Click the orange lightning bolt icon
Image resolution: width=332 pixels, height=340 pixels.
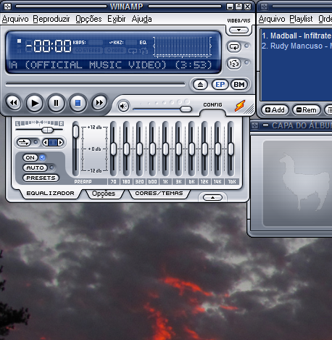pos(240,106)
